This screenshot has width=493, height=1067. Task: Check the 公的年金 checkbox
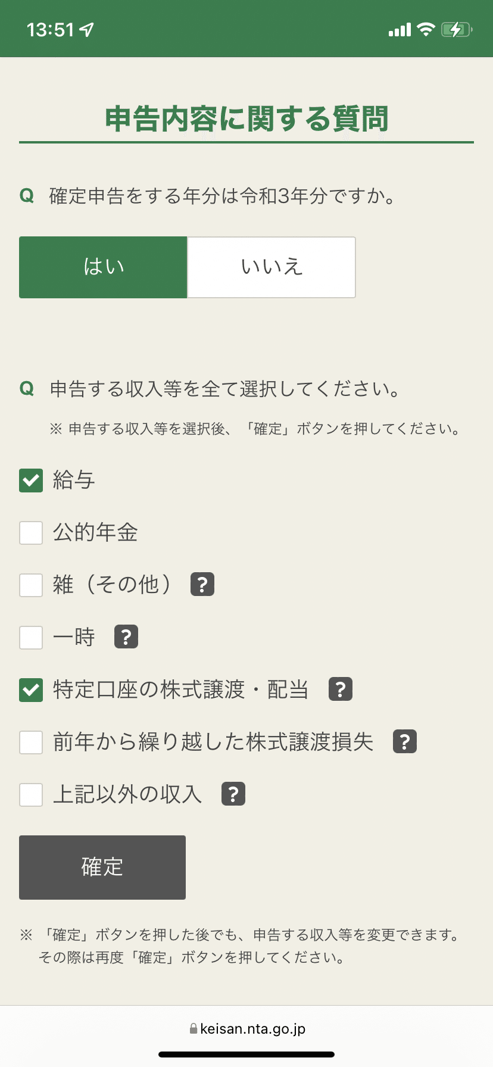(x=31, y=532)
